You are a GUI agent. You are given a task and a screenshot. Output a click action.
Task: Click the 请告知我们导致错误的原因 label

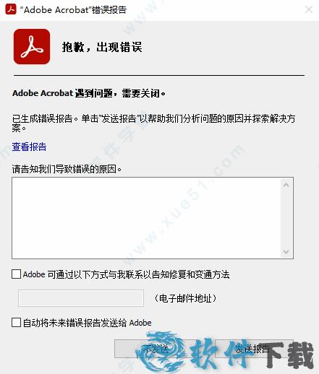[x=67, y=169]
